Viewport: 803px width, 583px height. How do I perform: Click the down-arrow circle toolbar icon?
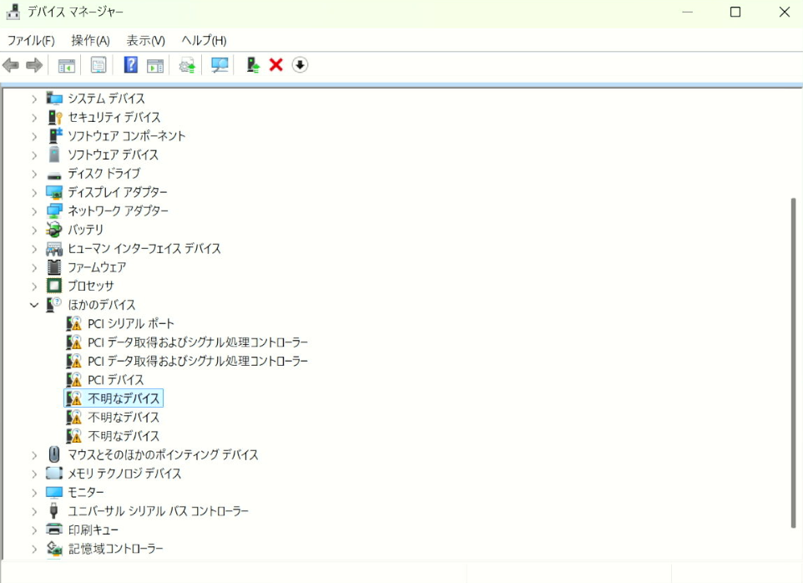(300, 65)
